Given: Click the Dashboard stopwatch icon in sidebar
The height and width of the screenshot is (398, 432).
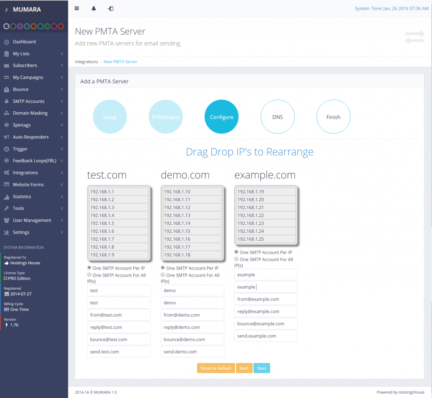Looking at the screenshot, I should [x=6, y=42].
